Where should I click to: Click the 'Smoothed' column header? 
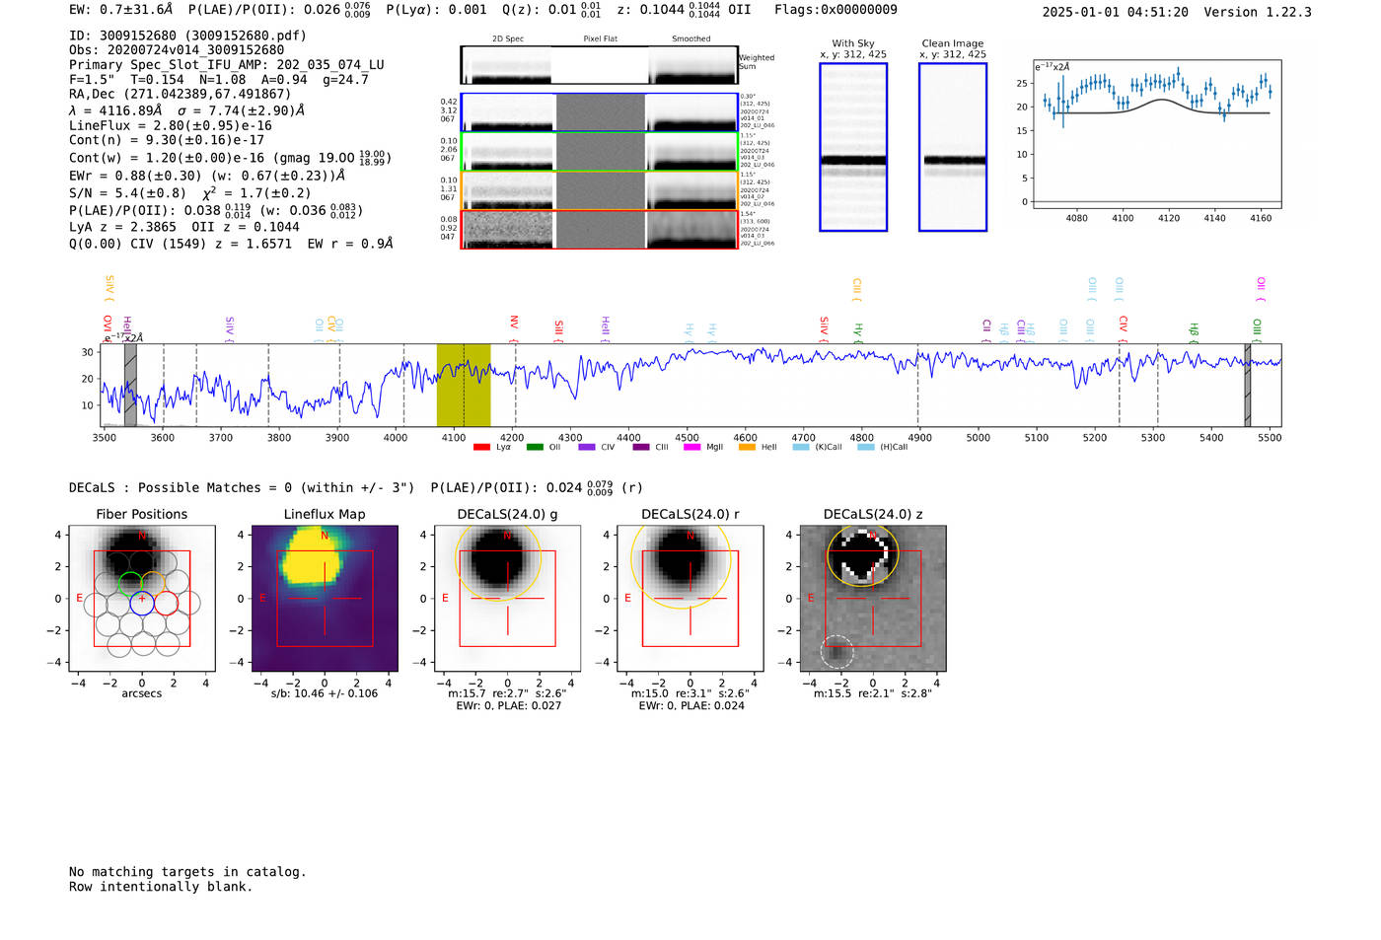(x=691, y=39)
